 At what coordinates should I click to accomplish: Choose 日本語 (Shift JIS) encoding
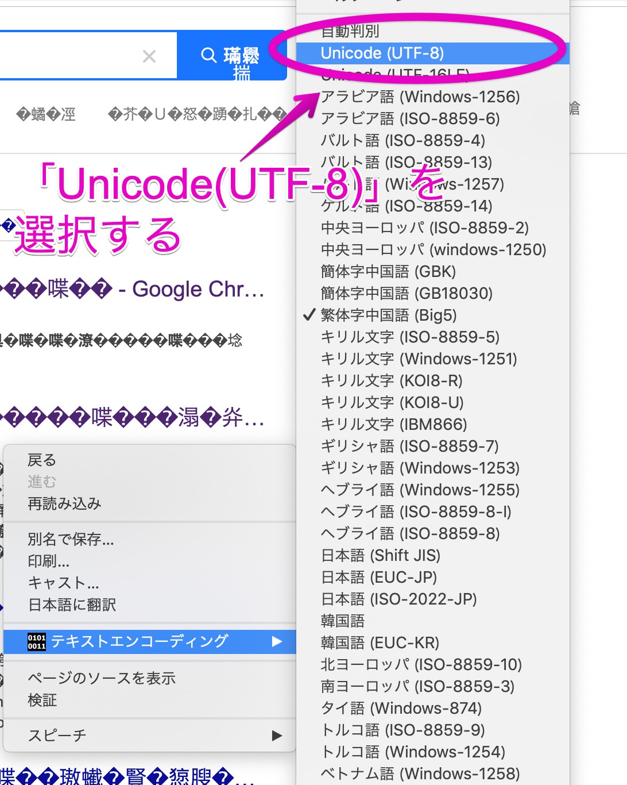coord(381,555)
